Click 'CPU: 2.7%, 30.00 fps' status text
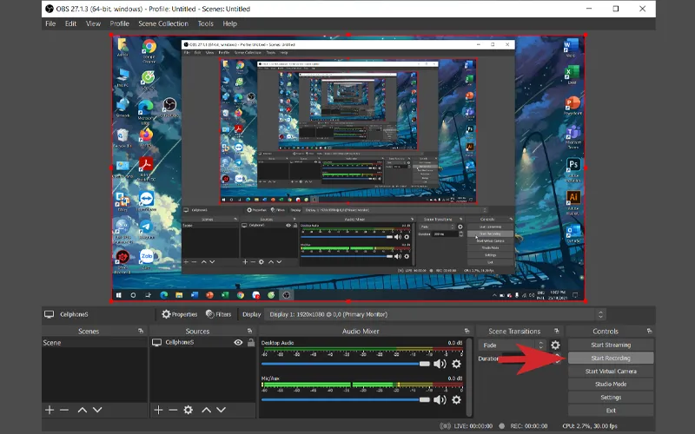 [x=590, y=426]
